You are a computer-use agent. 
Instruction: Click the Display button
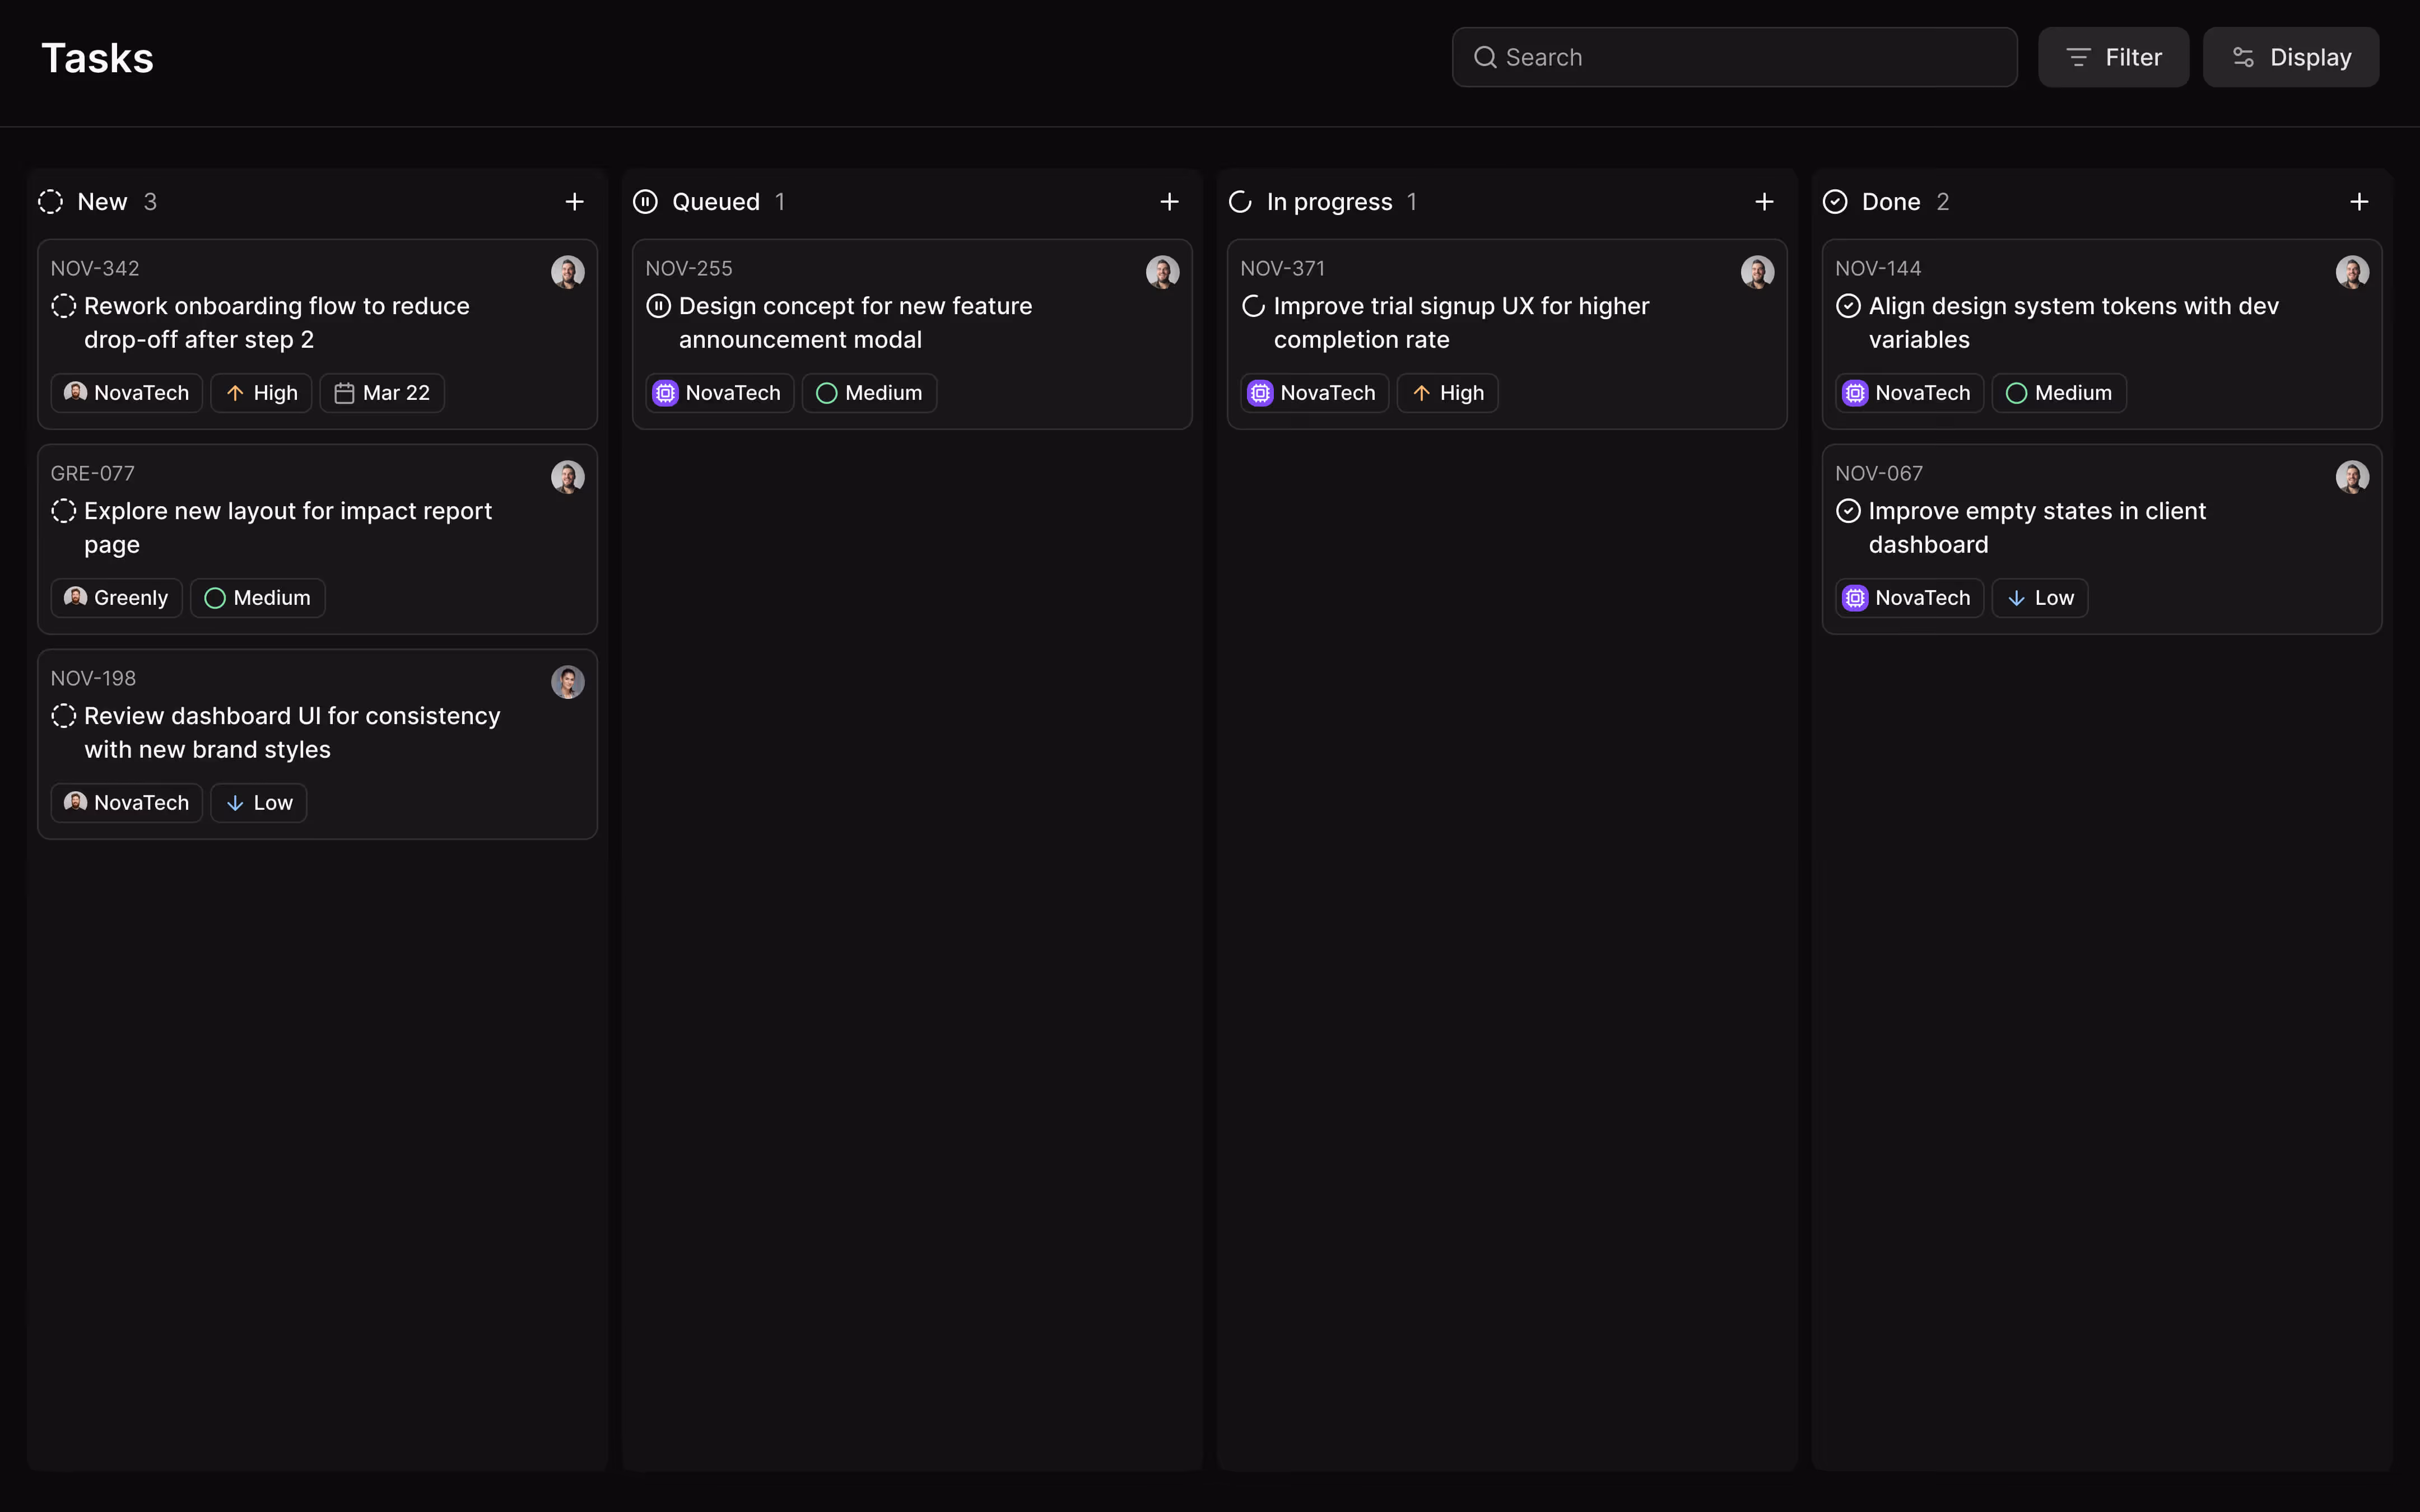tap(2291, 57)
